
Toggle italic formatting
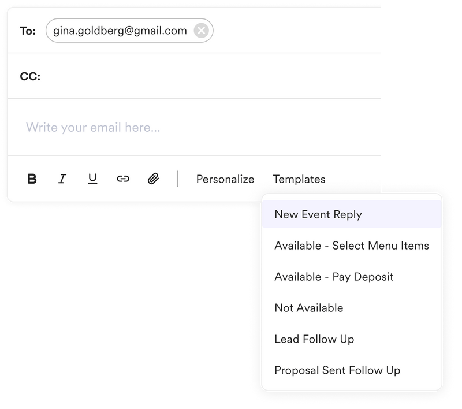[x=62, y=179]
